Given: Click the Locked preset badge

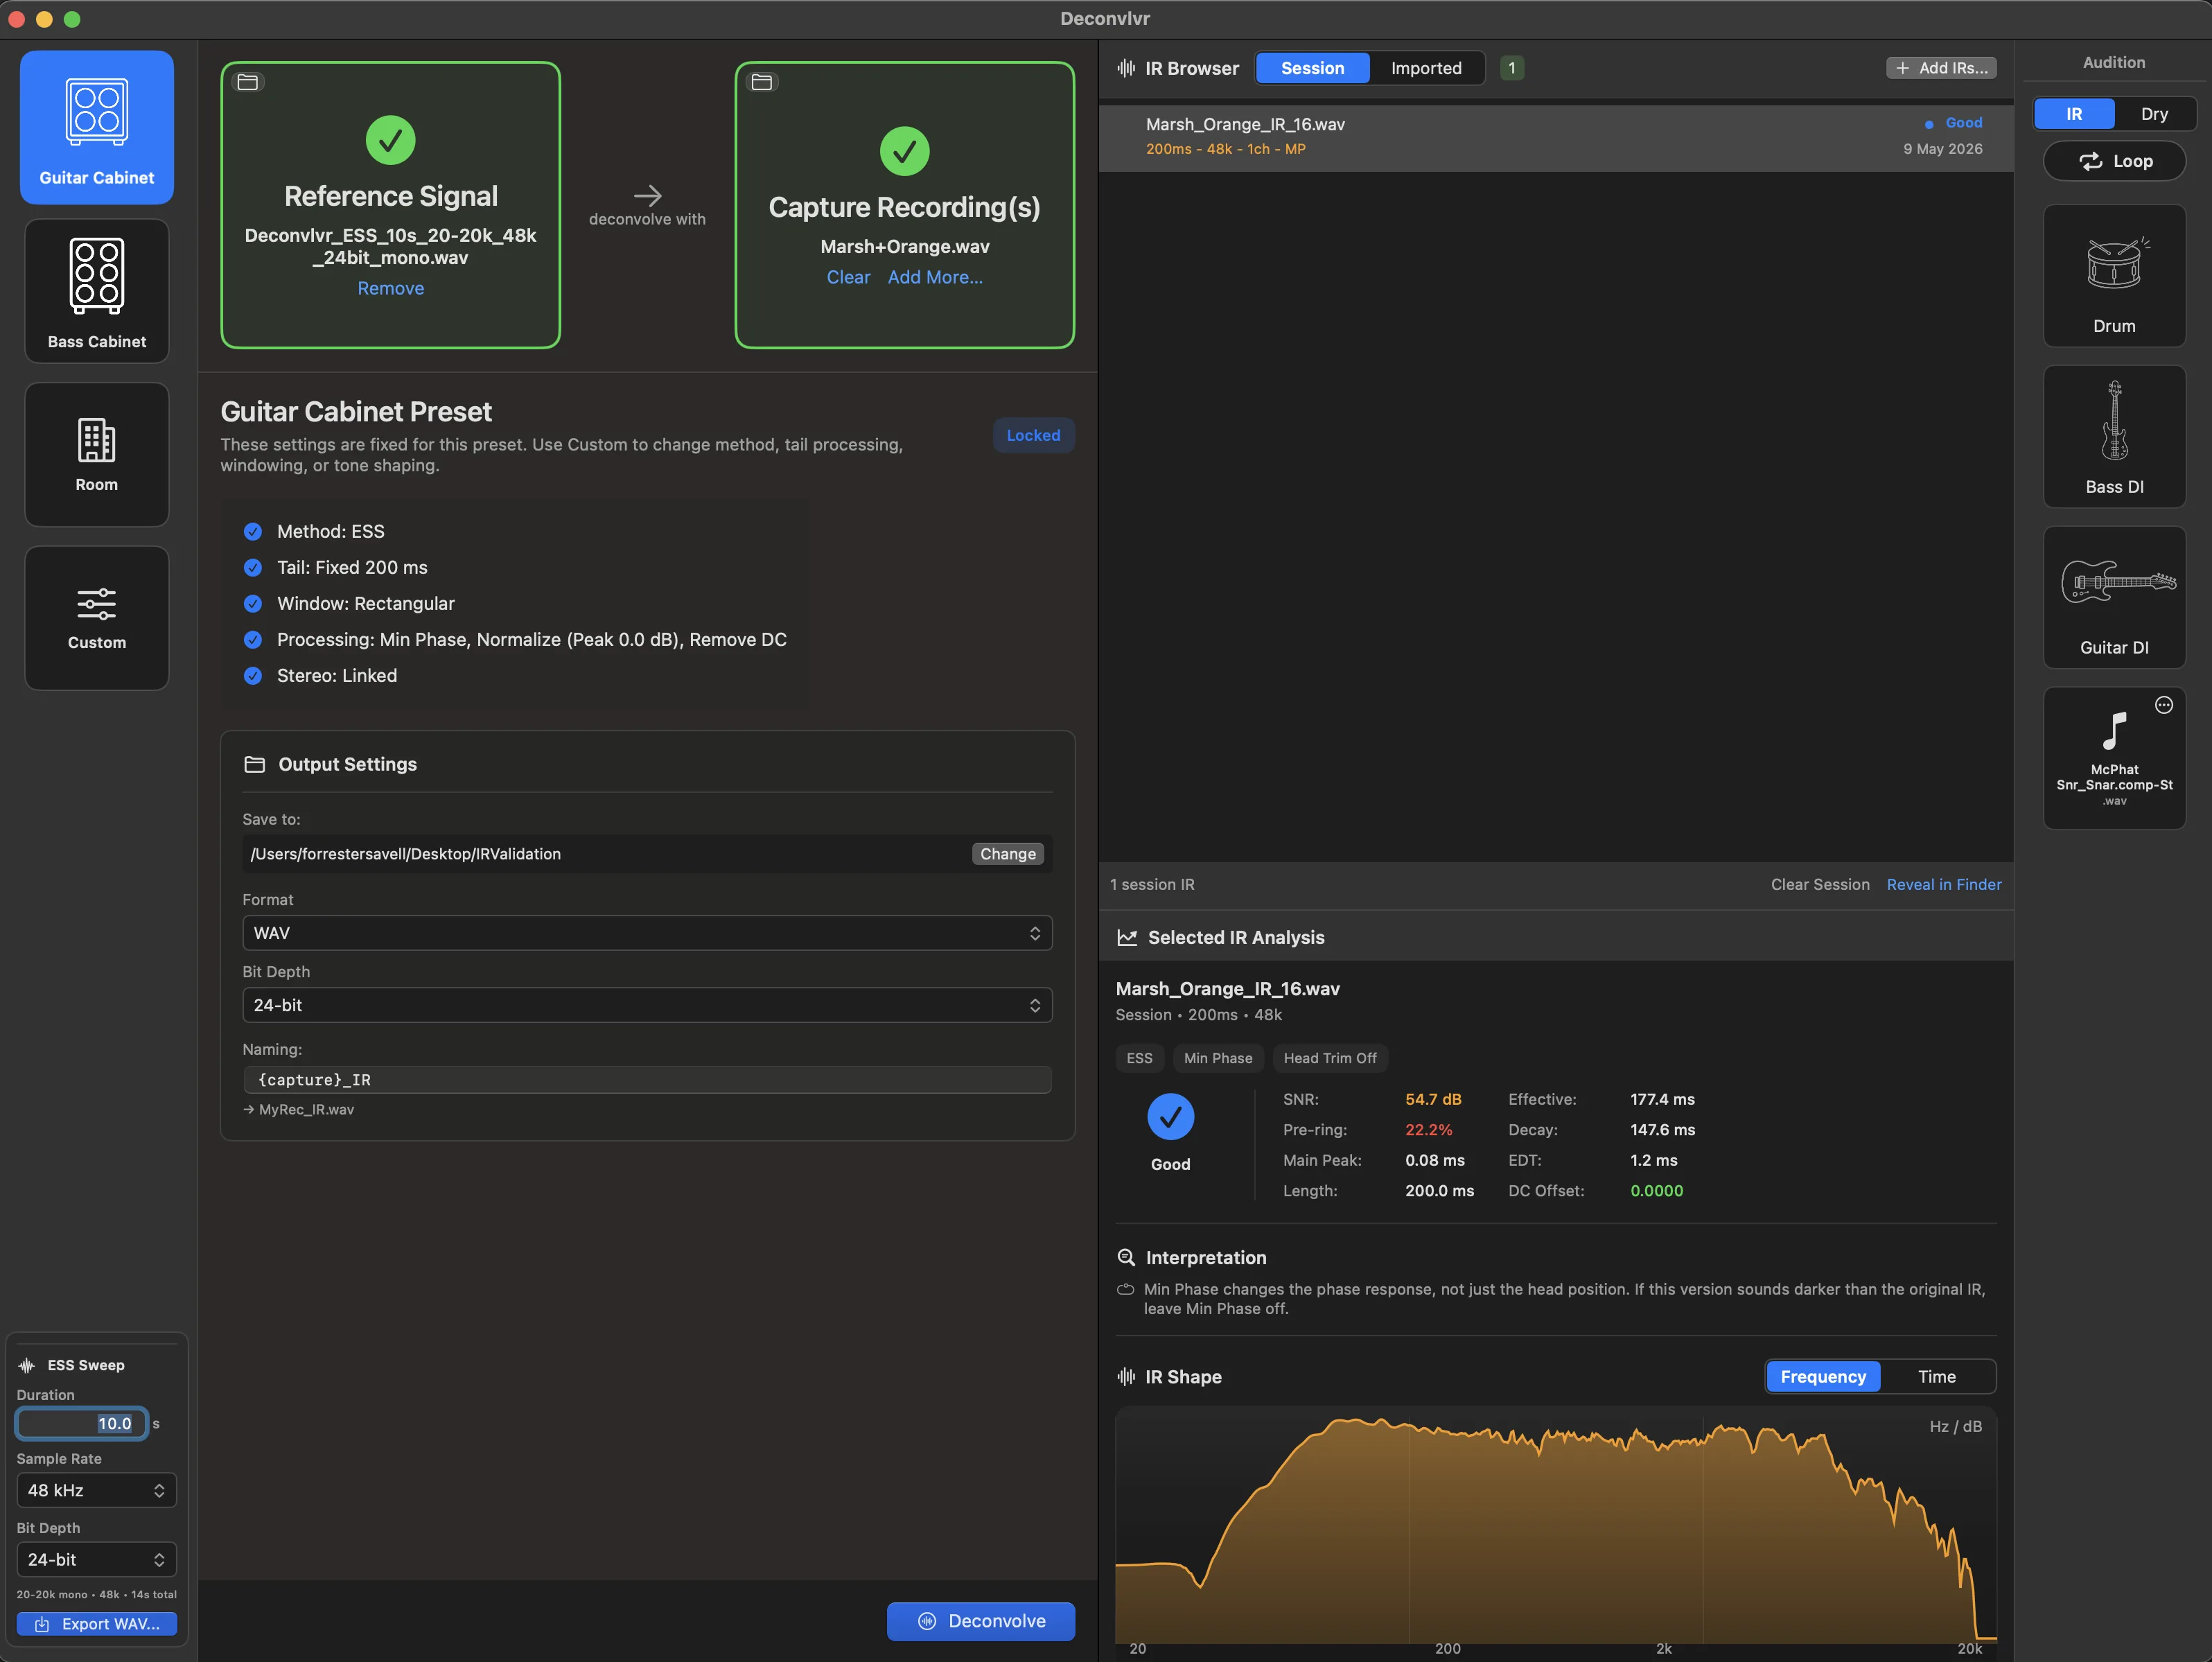Looking at the screenshot, I should tap(1033, 435).
